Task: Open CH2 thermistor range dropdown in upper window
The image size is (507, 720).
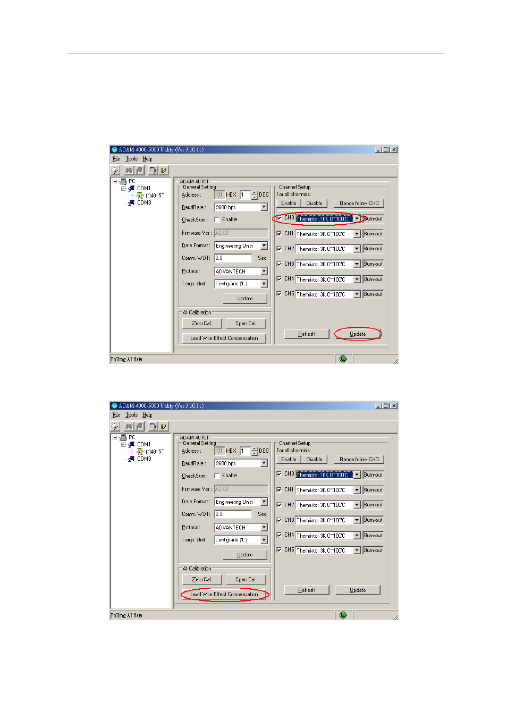Action: 357,249
